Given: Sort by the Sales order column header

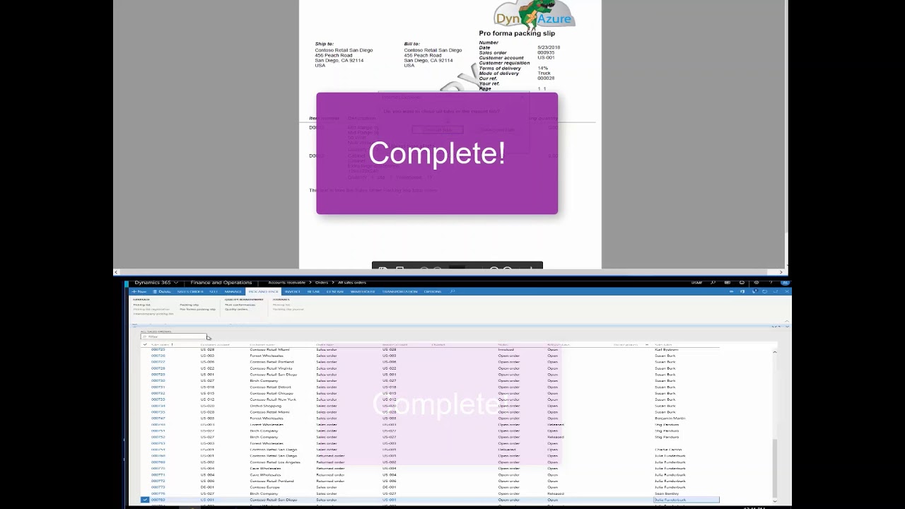Looking at the screenshot, I should tap(162, 344).
